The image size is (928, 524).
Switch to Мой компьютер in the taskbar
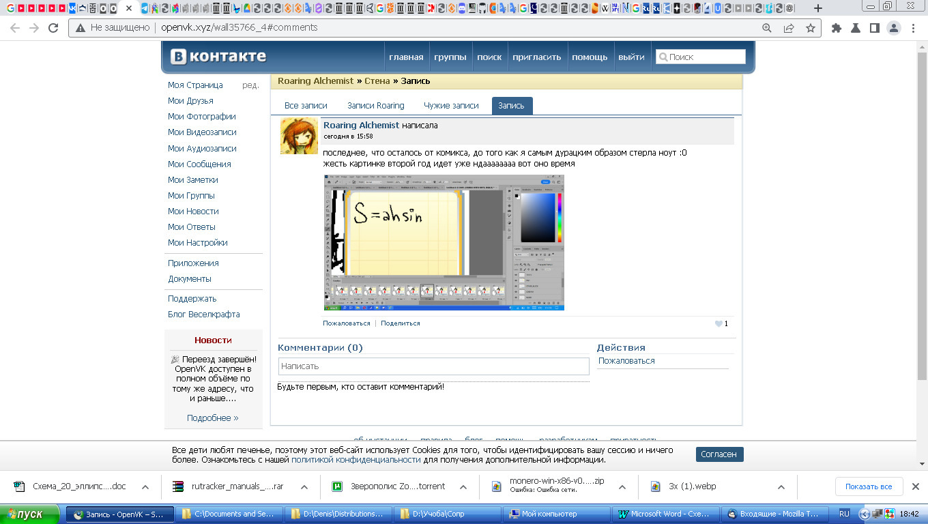pos(557,514)
